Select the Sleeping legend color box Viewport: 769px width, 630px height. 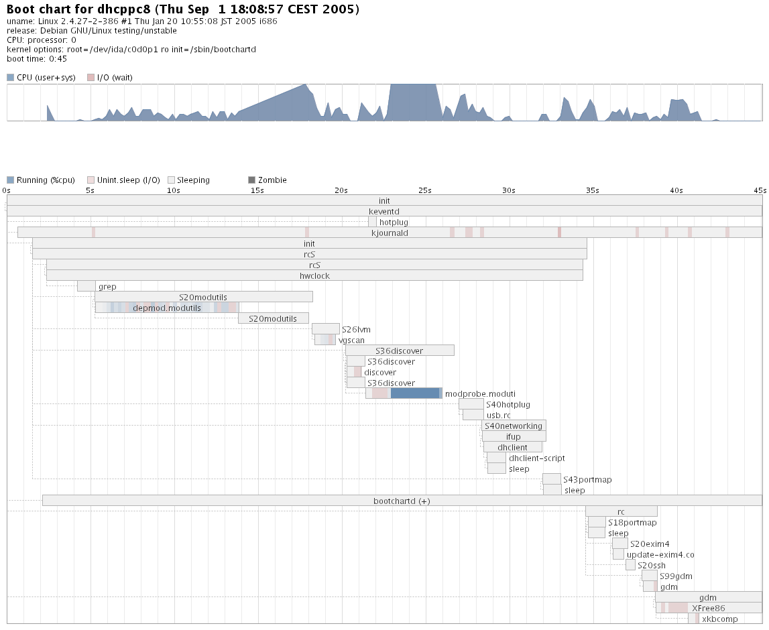tap(171, 180)
